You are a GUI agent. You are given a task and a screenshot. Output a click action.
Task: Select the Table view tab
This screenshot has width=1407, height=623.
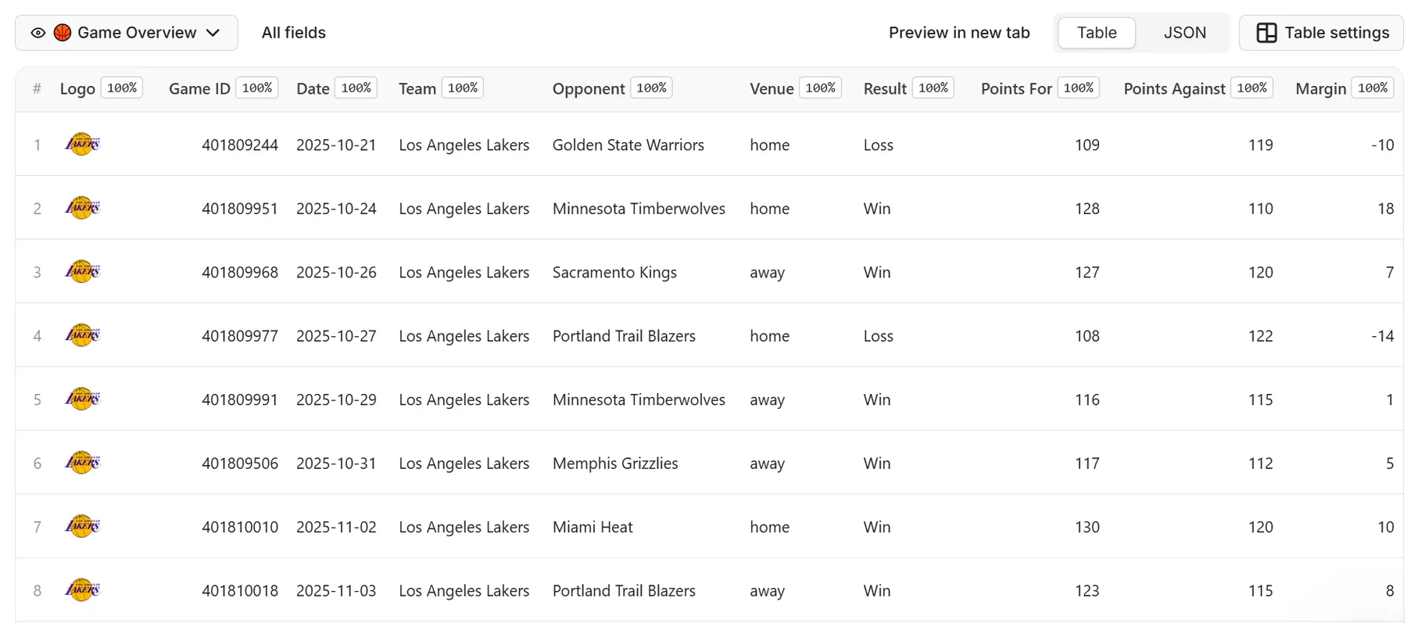pos(1096,33)
